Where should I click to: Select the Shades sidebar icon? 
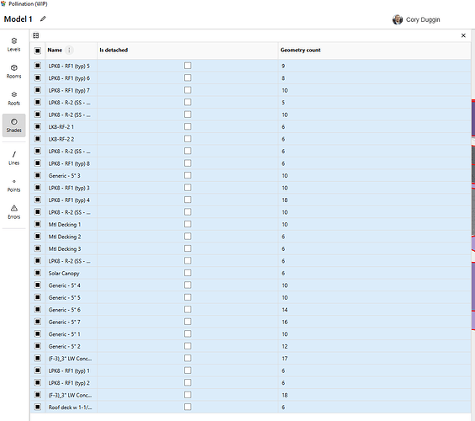point(14,125)
